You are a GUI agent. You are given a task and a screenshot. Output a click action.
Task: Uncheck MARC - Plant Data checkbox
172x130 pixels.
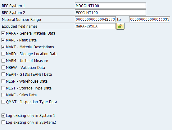tap(3, 40)
